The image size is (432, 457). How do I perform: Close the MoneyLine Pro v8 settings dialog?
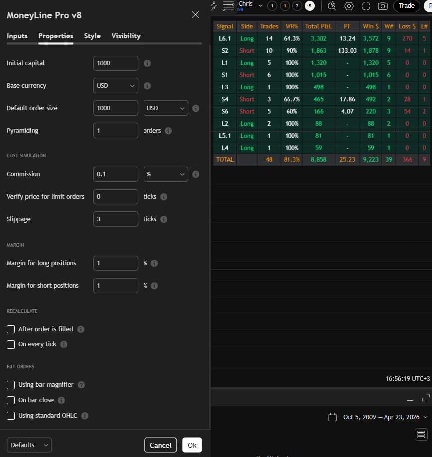point(195,15)
